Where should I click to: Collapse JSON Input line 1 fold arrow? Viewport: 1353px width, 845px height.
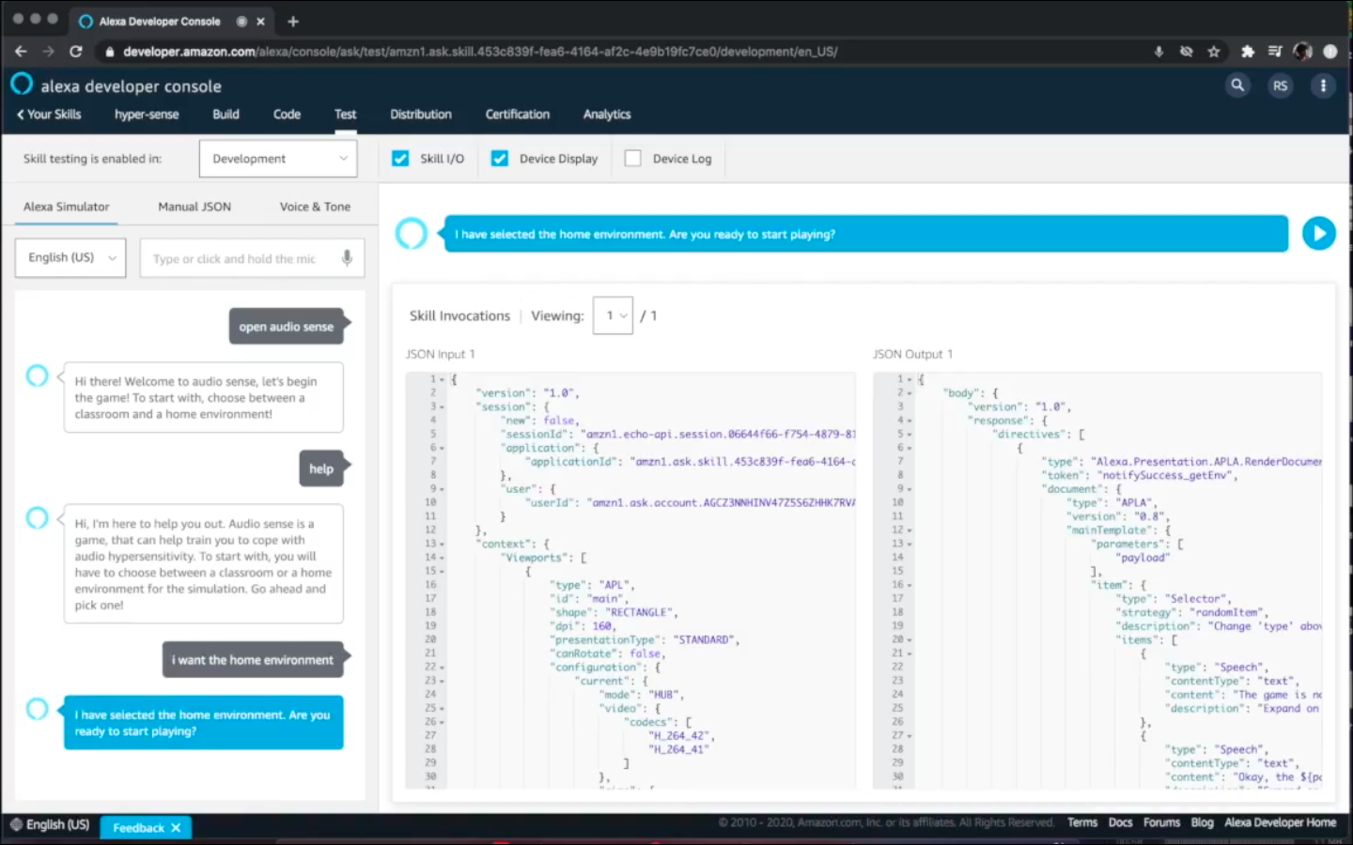[x=443, y=379]
